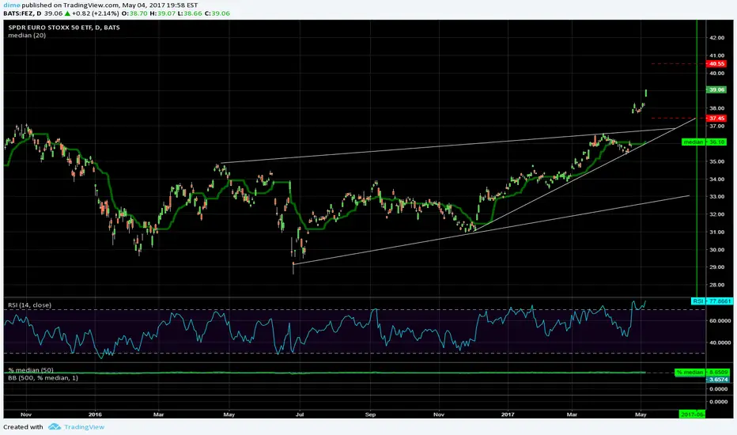Viewport: 737px width, 435px height.
Task: Open the dime author link
Action: click(12, 6)
